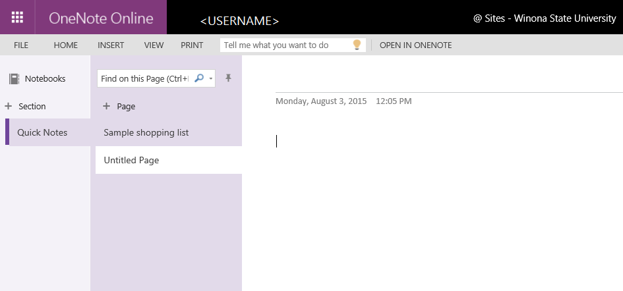This screenshot has height=291, width=623.
Task: Expand the search scope dropdown arrow
Action: coord(211,79)
